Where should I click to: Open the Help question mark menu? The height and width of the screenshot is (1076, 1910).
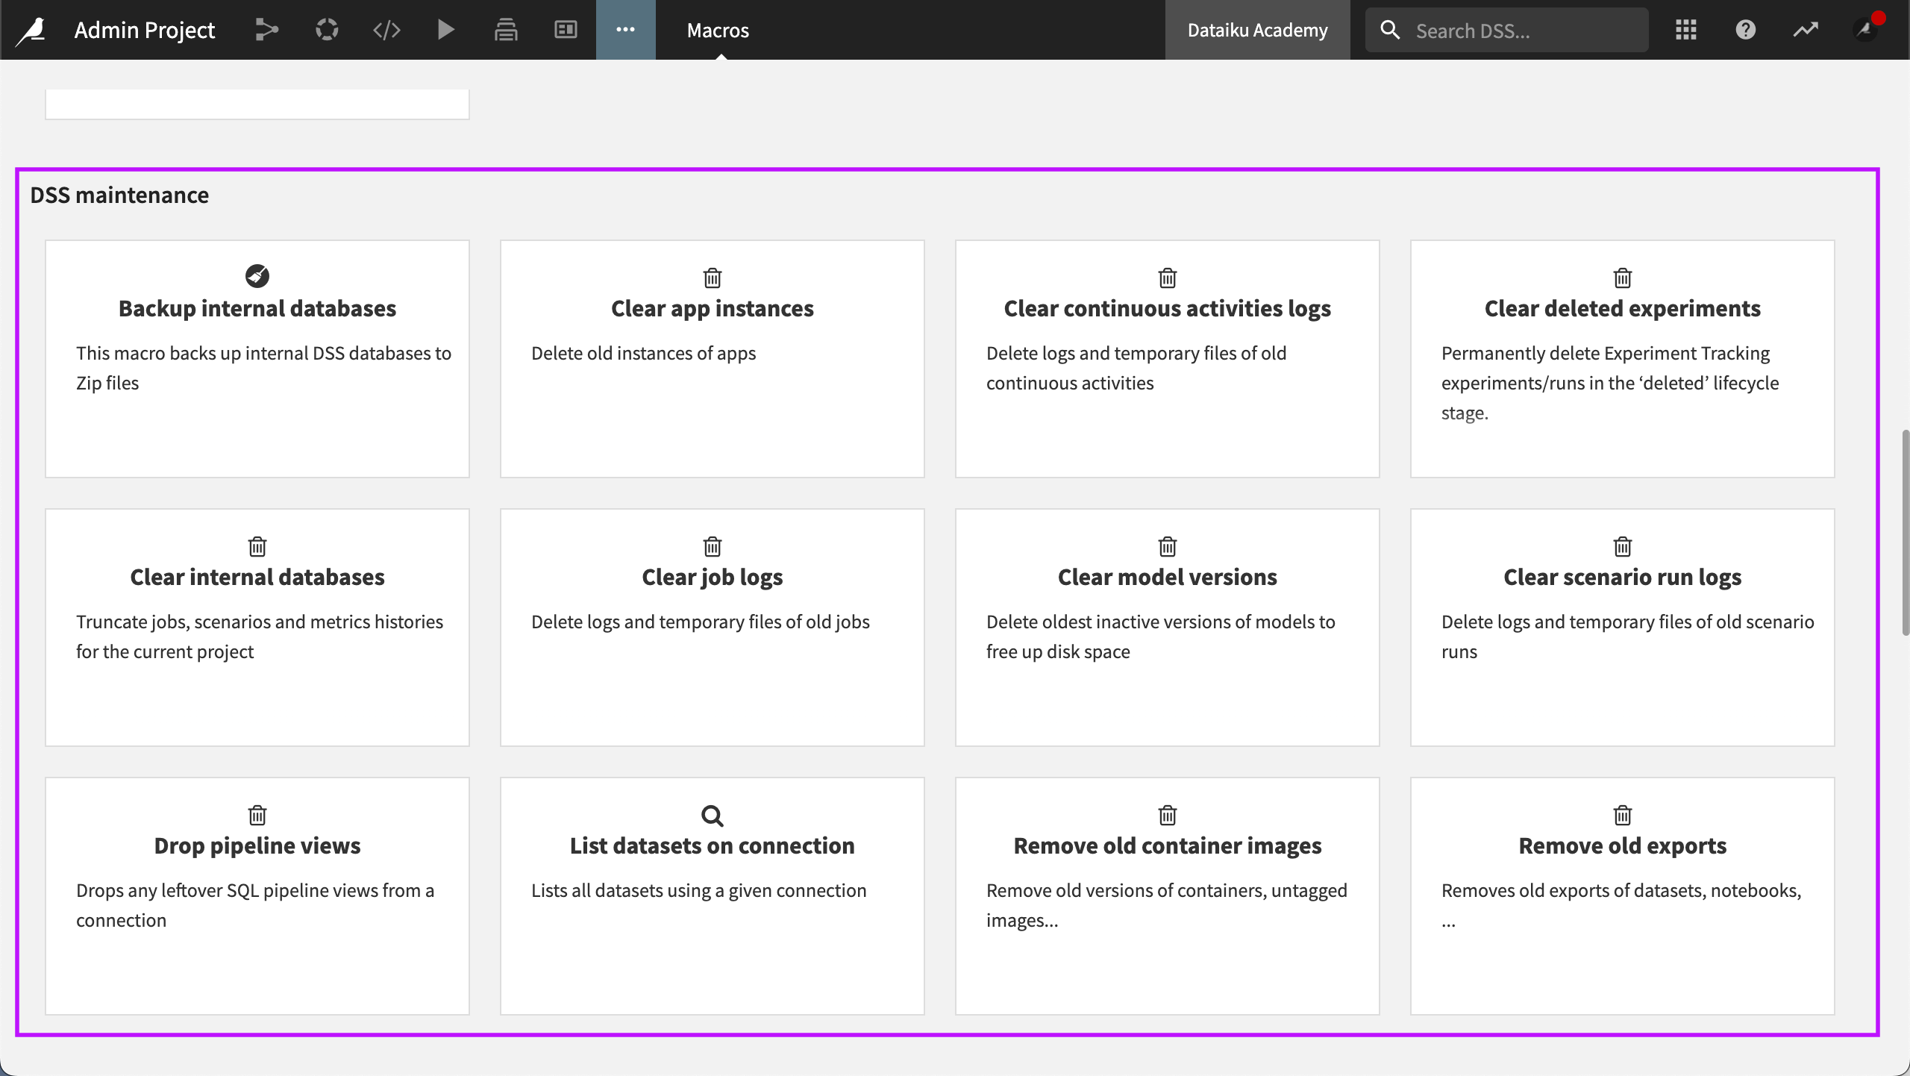click(1745, 30)
